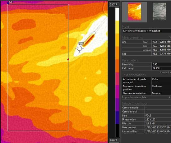The height and width of the screenshot is (143, 171).
Task: Click the yellow band of temperature scale
Action: (117, 27)
